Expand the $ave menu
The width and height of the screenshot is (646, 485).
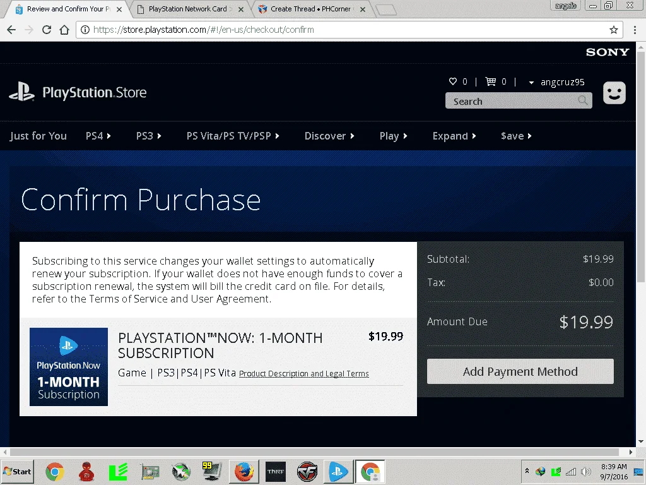[516, 136]
